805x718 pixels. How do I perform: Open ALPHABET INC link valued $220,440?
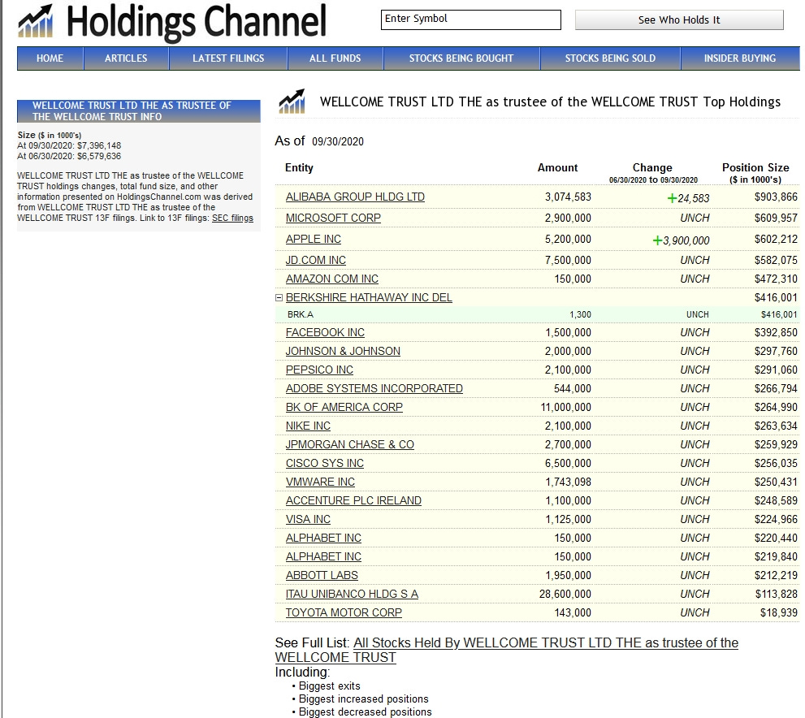point(323,538)
